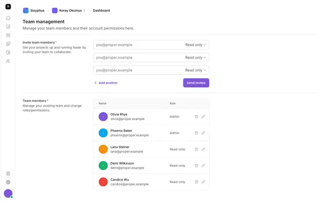Edit Olivia Rhye's role
326x201 pixels.
pyautogui.click(x=203, y=117)
